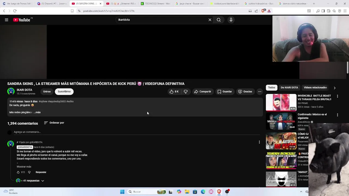The width and height of the screenshot is (349, 196).
Task: Open options for INVENCIBLE BATTLE BEAST video
Action: [338, 96]
